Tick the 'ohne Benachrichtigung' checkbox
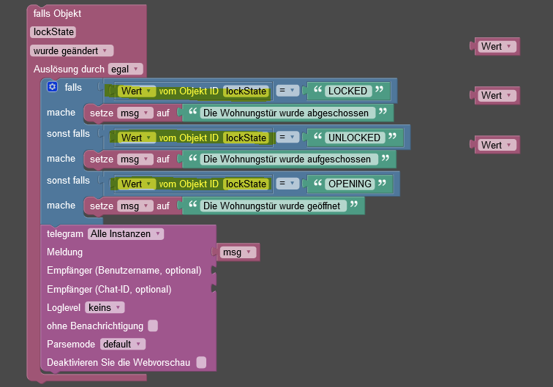553x387 pixels. click(x=153, y=326)
